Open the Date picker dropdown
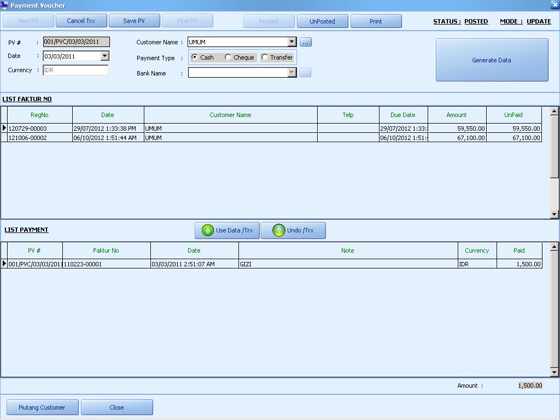Screen dimensions: 560x420 pyautogui.click(x=105, y=56)
